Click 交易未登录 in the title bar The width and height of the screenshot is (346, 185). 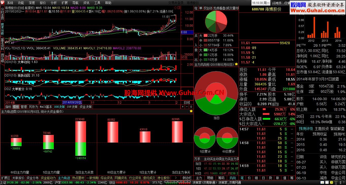[x=176, y=3]
